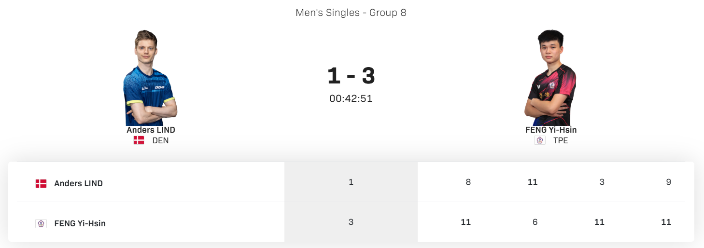The height and width of the screenshot is (248, 704).
Task: Open FENG Yi-Hsin name link below his photo
Action: click(551, 130)
